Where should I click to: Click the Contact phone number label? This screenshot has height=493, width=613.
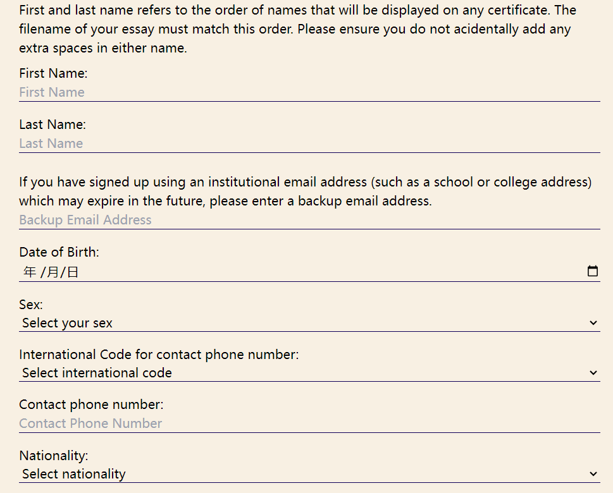pyautogui.click(x=91, y=405)
